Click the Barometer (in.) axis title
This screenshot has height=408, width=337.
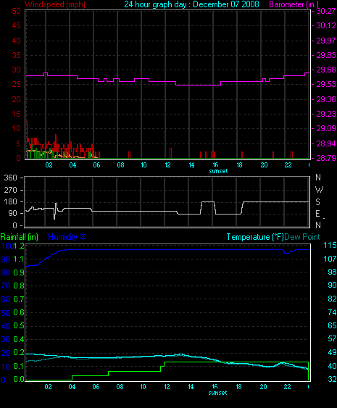pos(294,4)
